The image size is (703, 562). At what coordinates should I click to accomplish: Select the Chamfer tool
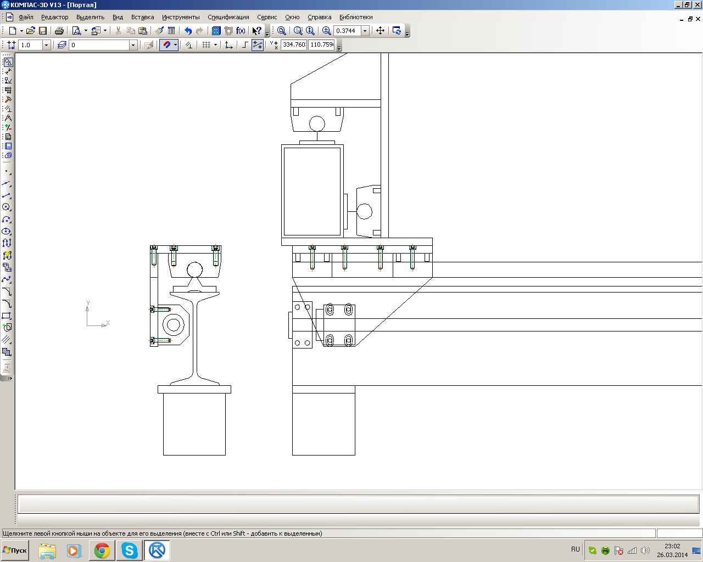(7, 291)
